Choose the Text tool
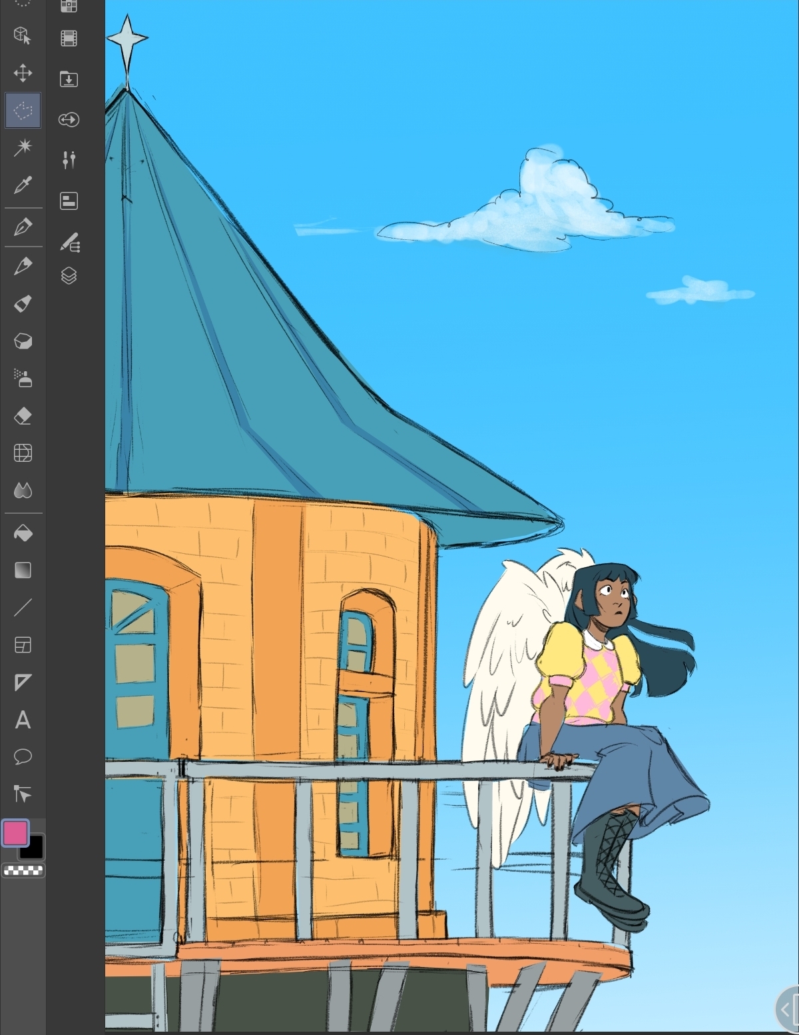 pos(23,720)
